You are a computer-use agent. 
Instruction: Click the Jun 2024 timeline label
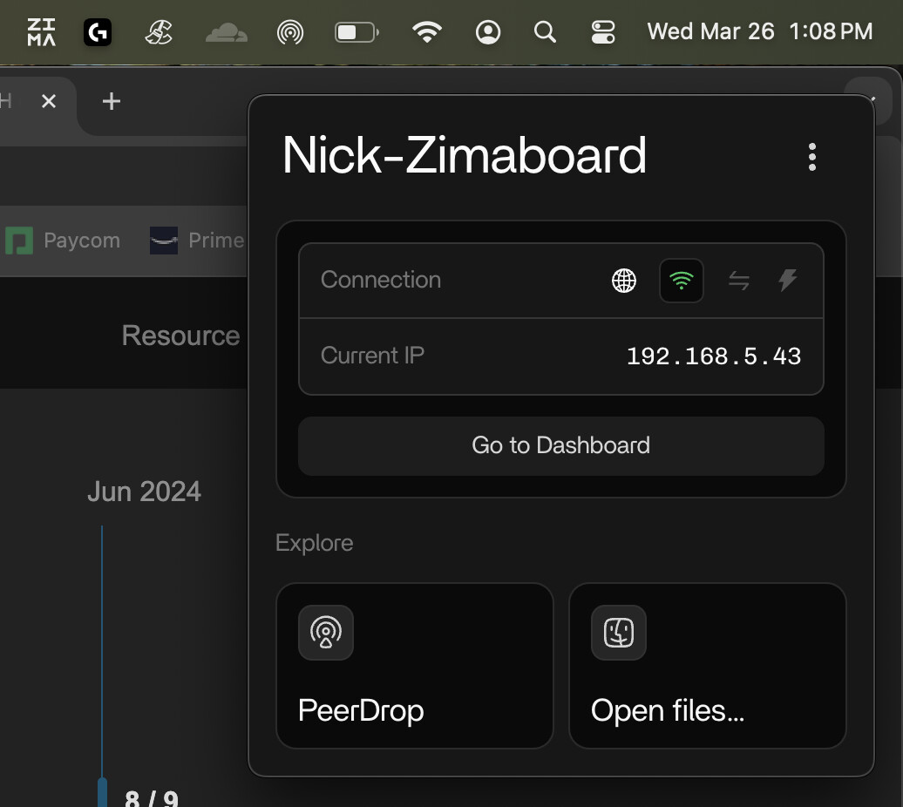click(144, 492)
